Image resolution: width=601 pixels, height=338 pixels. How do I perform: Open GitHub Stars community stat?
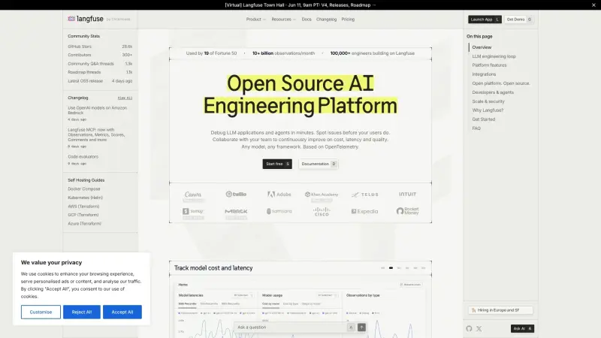coord(100,47)
